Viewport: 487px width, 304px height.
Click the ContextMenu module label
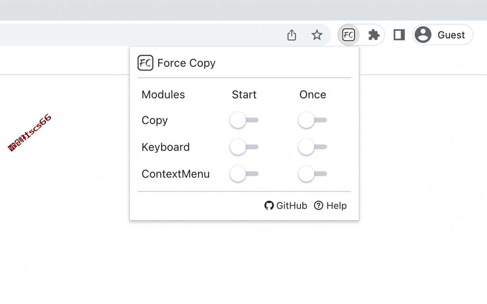point(176,174)
